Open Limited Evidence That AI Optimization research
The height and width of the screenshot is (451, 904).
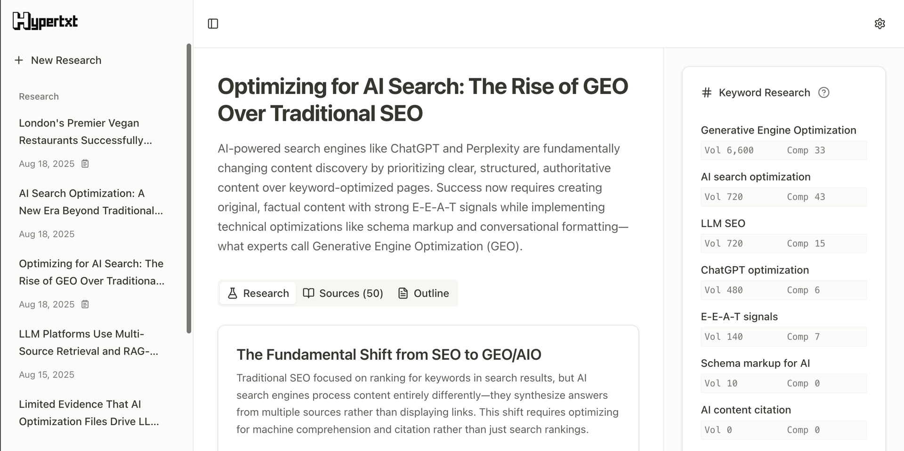89,413
